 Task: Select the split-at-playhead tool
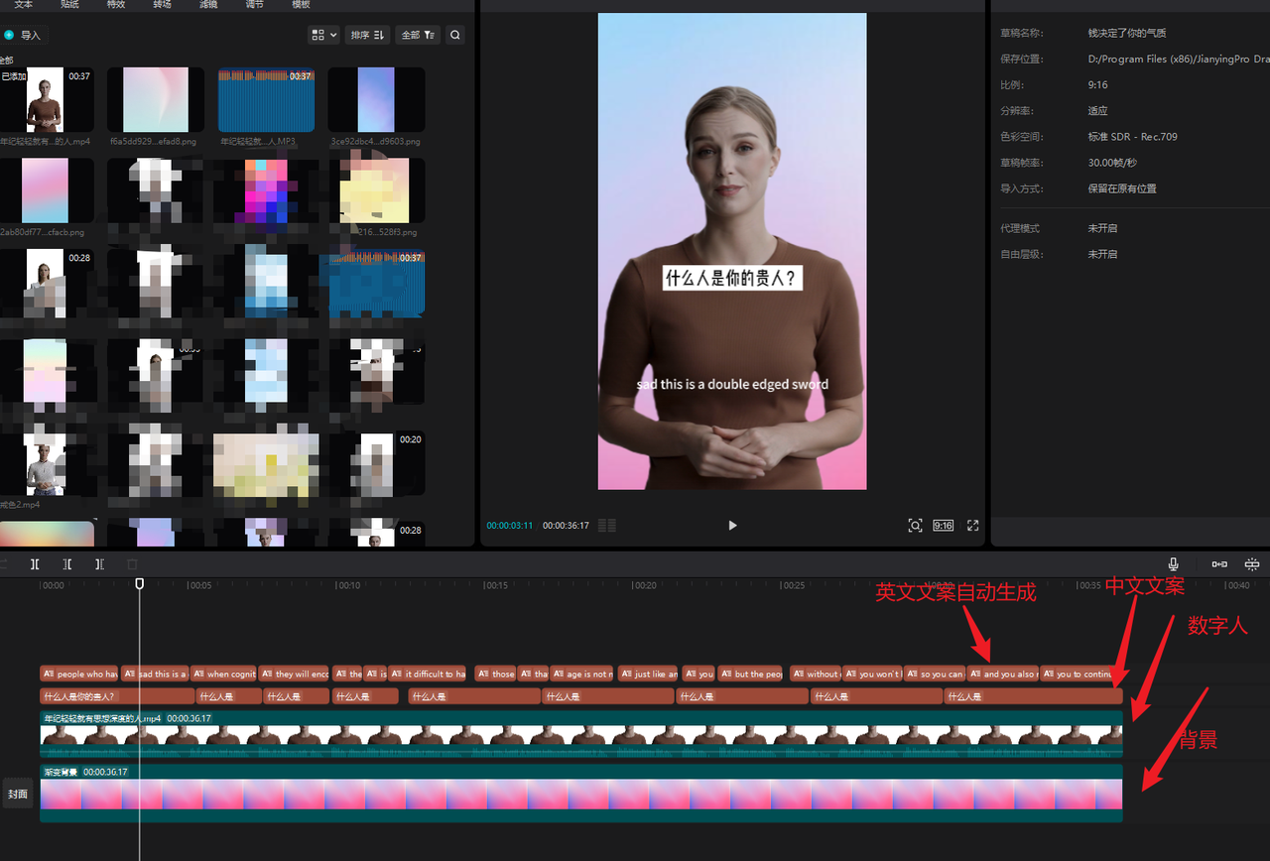click(x=35, y=563)
